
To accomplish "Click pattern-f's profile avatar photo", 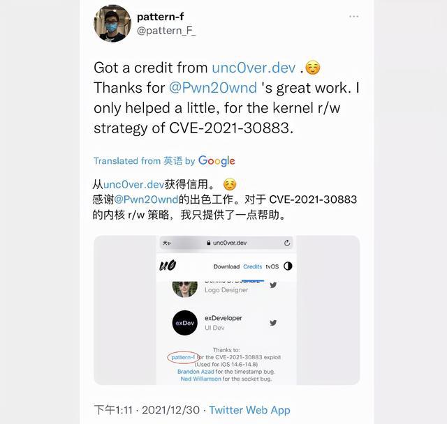I will pyautogui.click(x=112, y=23).
